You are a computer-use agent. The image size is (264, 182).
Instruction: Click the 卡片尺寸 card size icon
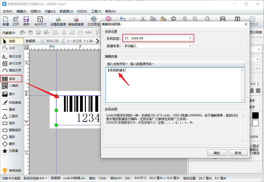[40, 21]
